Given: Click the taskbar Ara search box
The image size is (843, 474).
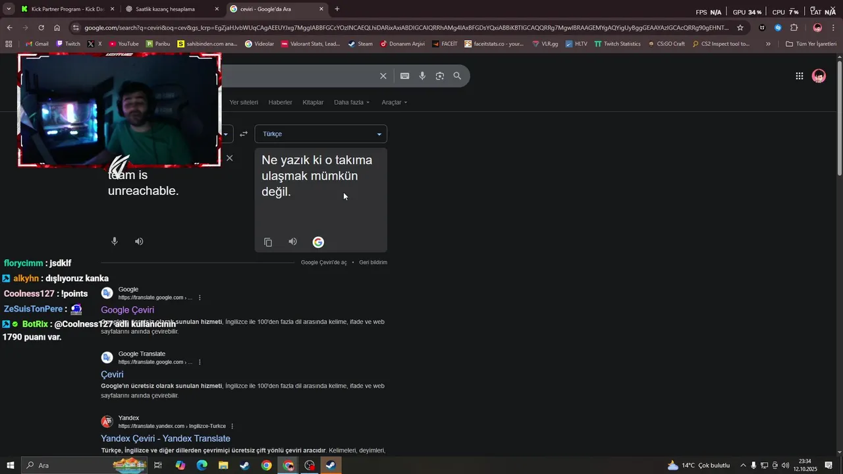Looking at the screenshot, I should tap(86, 465).
